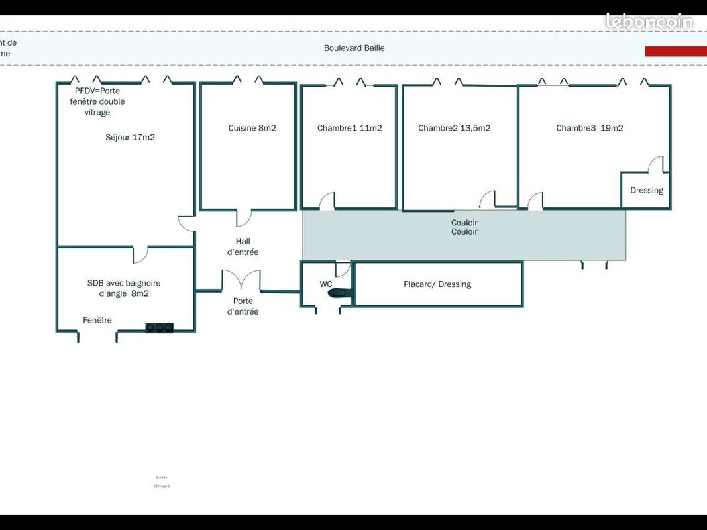Click the "Chambre3 19m2" label
707x530 pixels.
tap(589, 128)
